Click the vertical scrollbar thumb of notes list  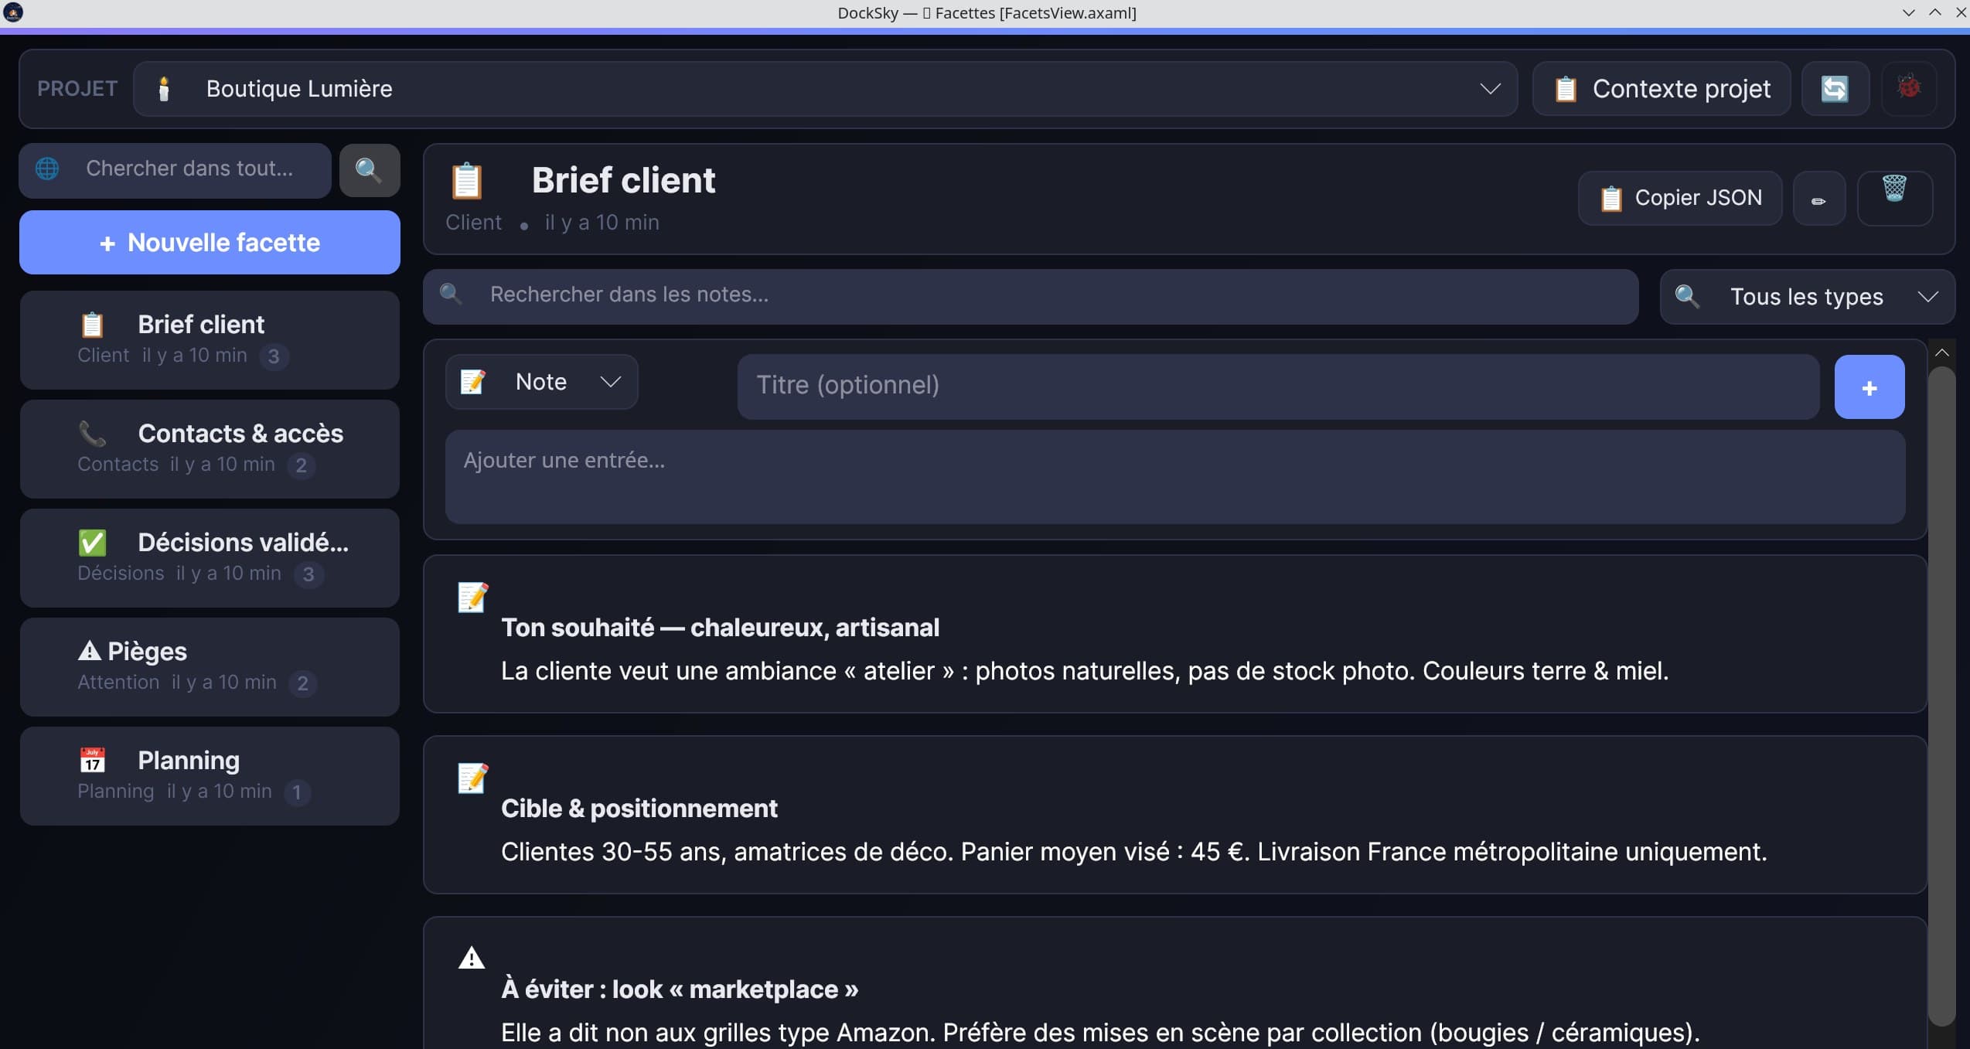pyautogui.click(x=1941, y=696)
